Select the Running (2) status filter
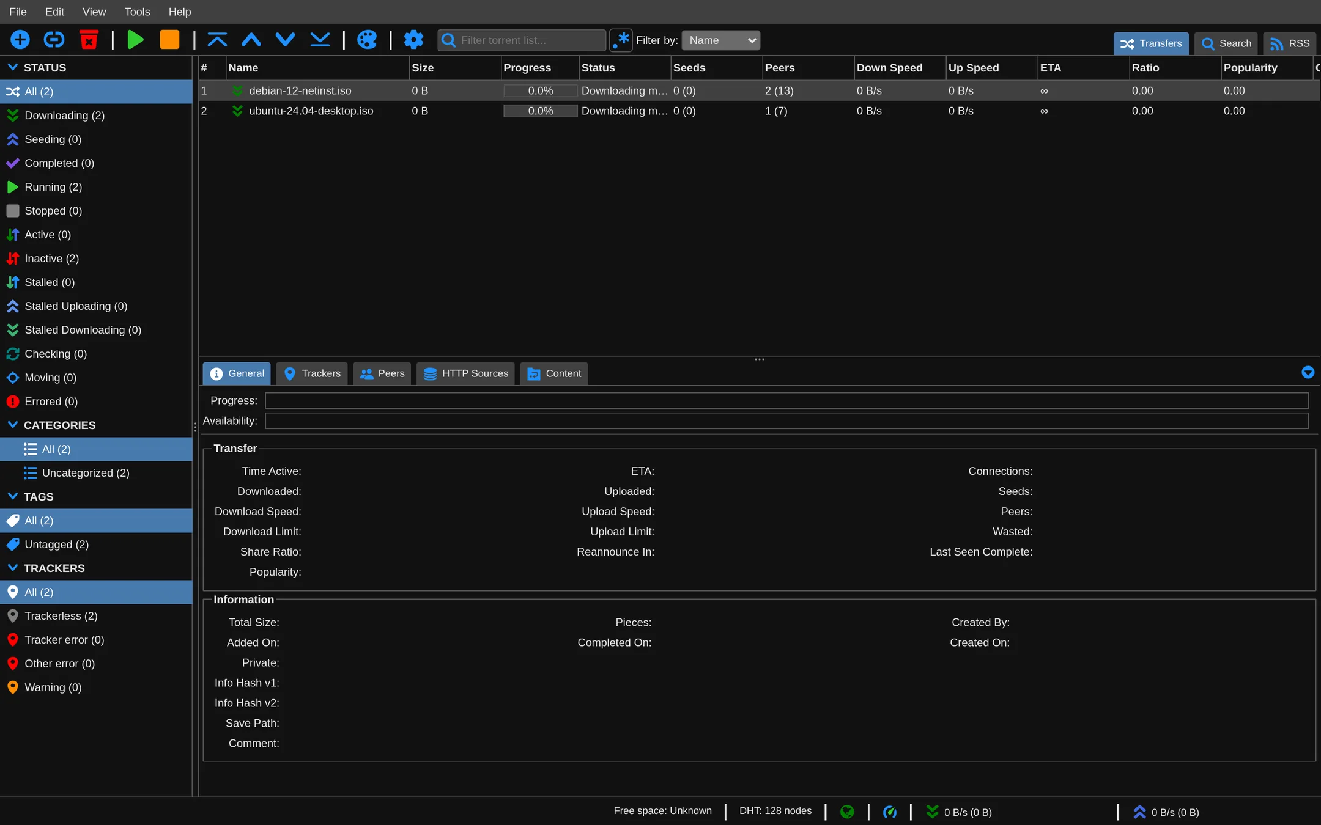Screen dimensions: 1321x825 [96, 187]
